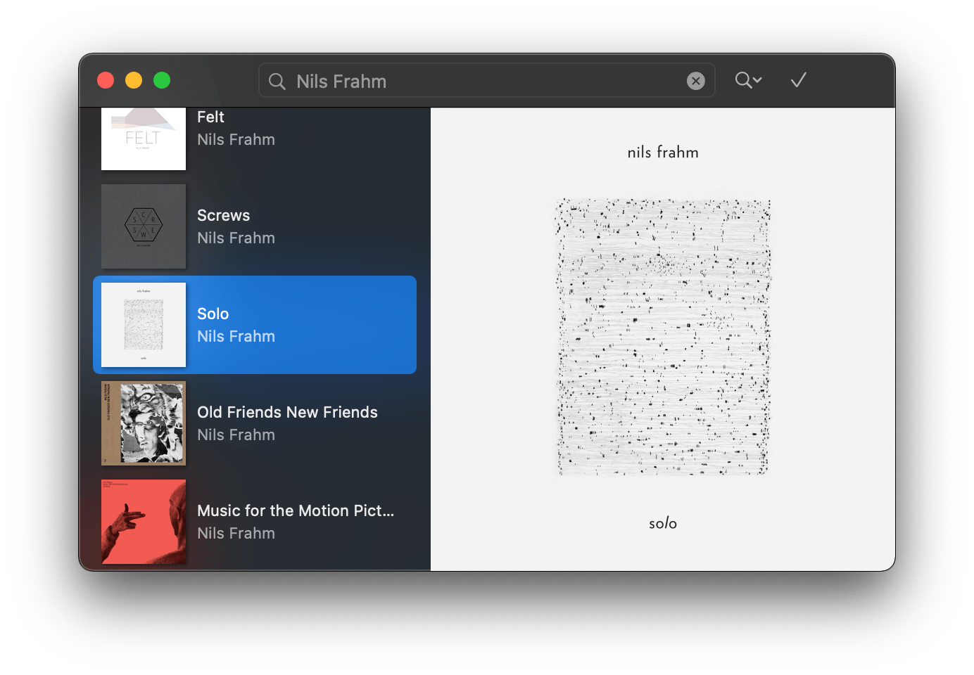Close the window with red button

(106, 80)
